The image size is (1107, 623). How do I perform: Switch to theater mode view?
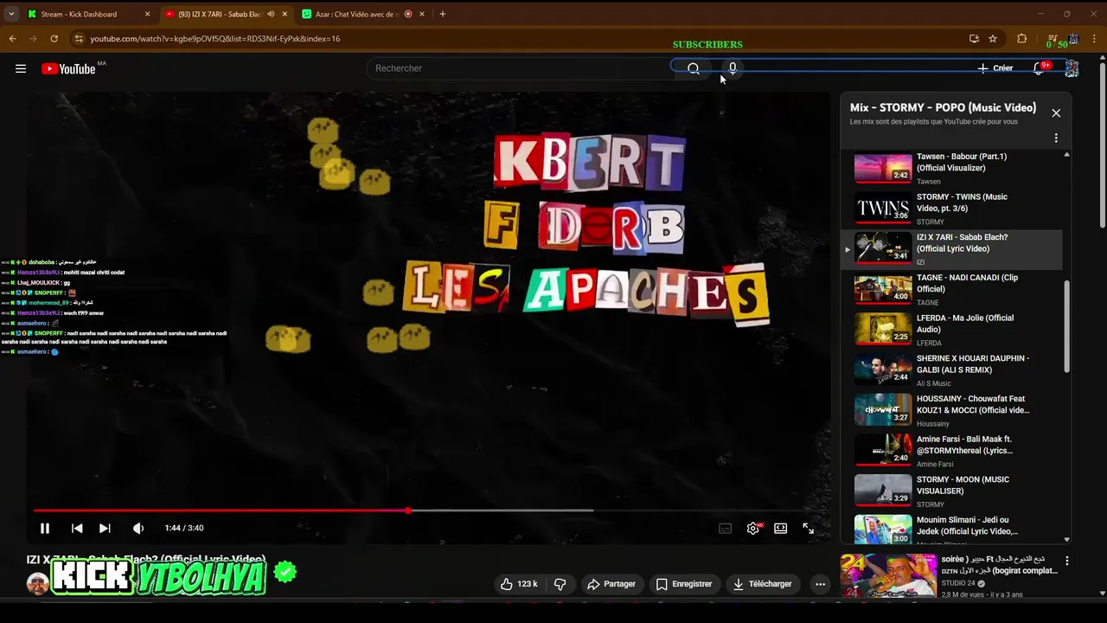tap(781, 528)
